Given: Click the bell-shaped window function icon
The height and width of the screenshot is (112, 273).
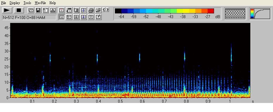Looking at the screenshot, I should click(x=53, y=10).
